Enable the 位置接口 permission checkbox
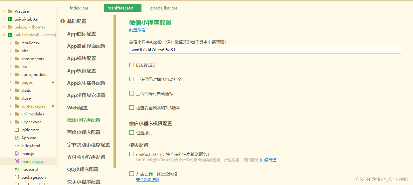Screen dimensions: 413x185 (x=132, y=133)
